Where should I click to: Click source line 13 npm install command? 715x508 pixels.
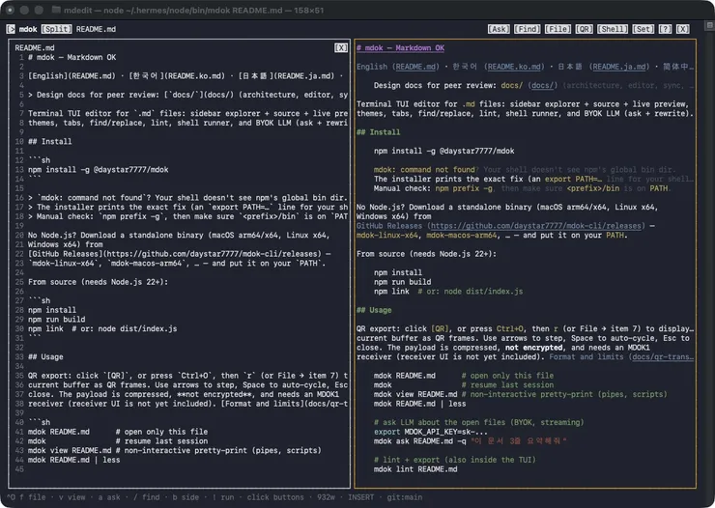point(98,169)
